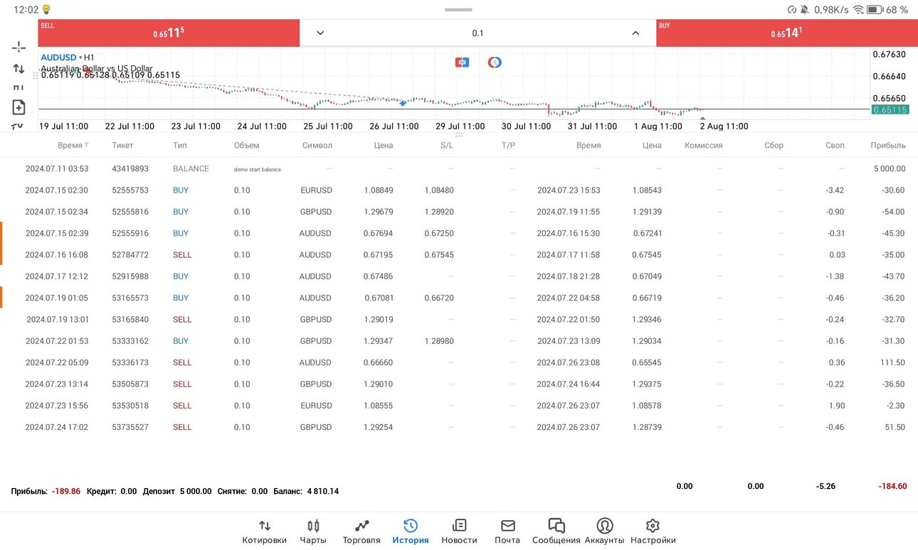This screenshot has width=918, height=550.
Task: Increase volume with the up chevron
Action: [x=635, y=33]
